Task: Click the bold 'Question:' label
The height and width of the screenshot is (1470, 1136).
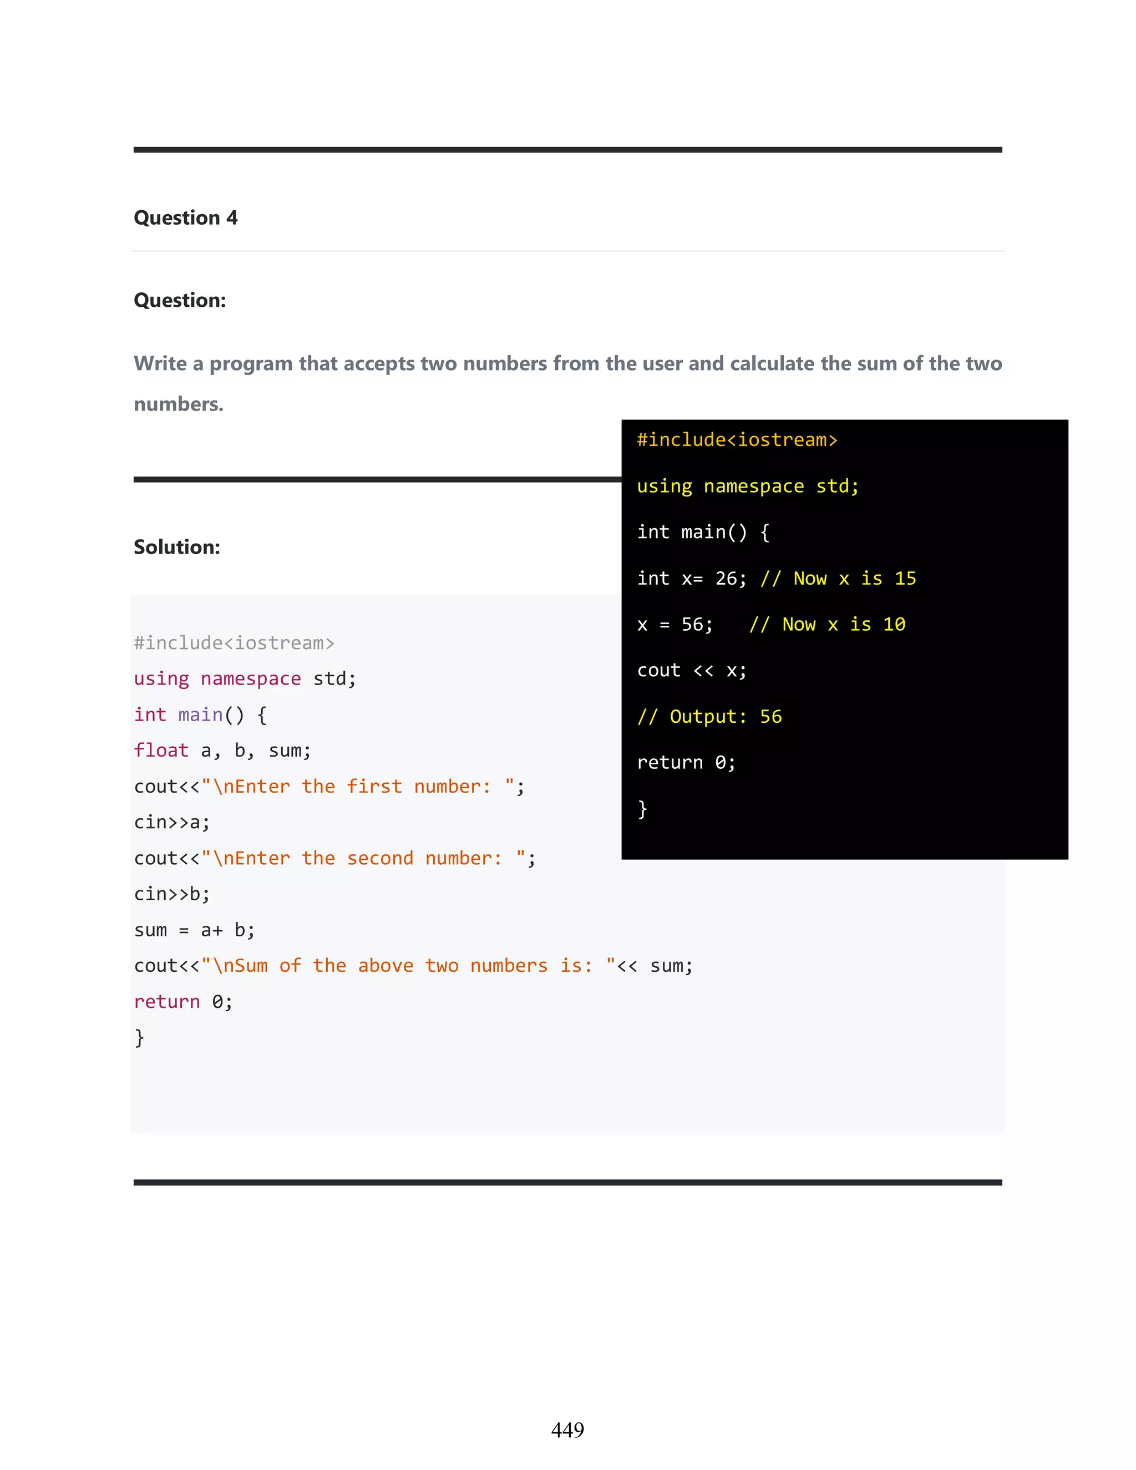Action: tap(180, 300)
